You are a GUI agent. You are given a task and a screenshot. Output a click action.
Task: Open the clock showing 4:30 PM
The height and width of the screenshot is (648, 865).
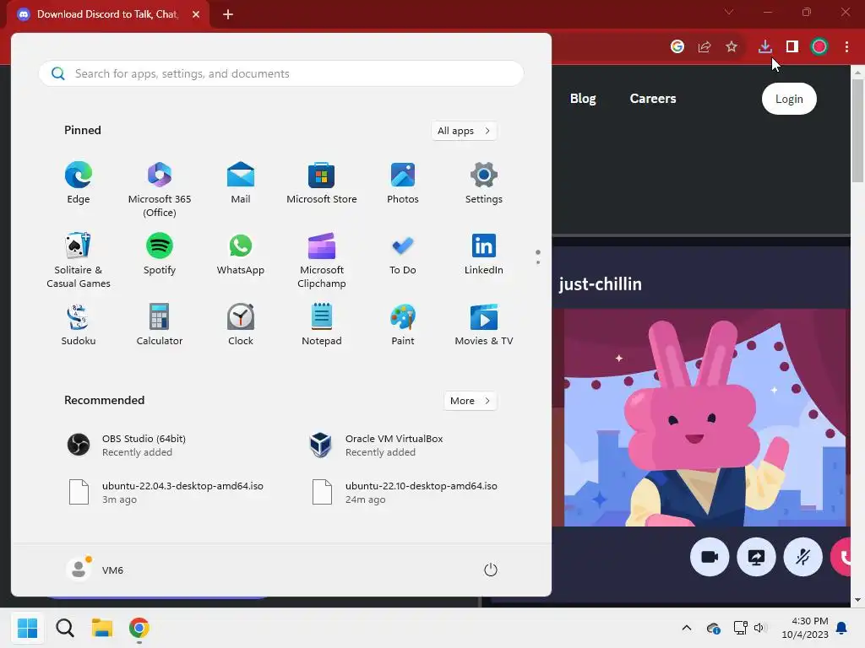point(805,628)
